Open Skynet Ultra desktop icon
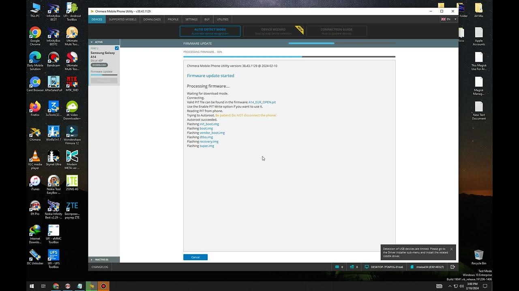Screen dimensions: 519x291 [54, 158]
